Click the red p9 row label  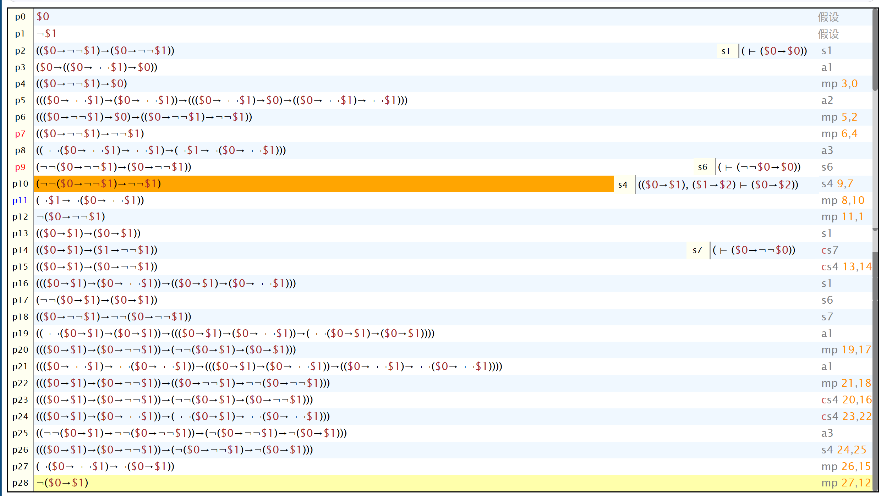tap(20, 167)
